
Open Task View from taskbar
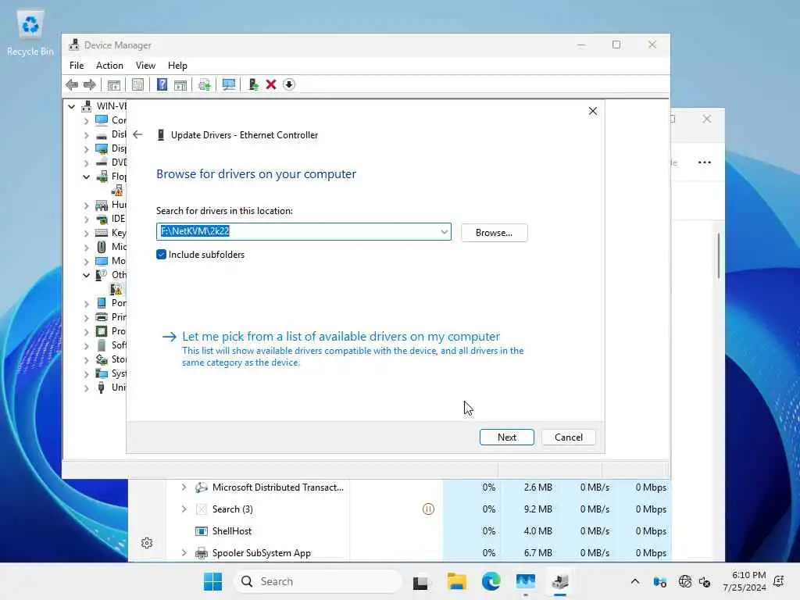pyautogui.click(x=420, y=581)
